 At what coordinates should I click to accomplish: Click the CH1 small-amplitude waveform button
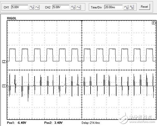37,7
